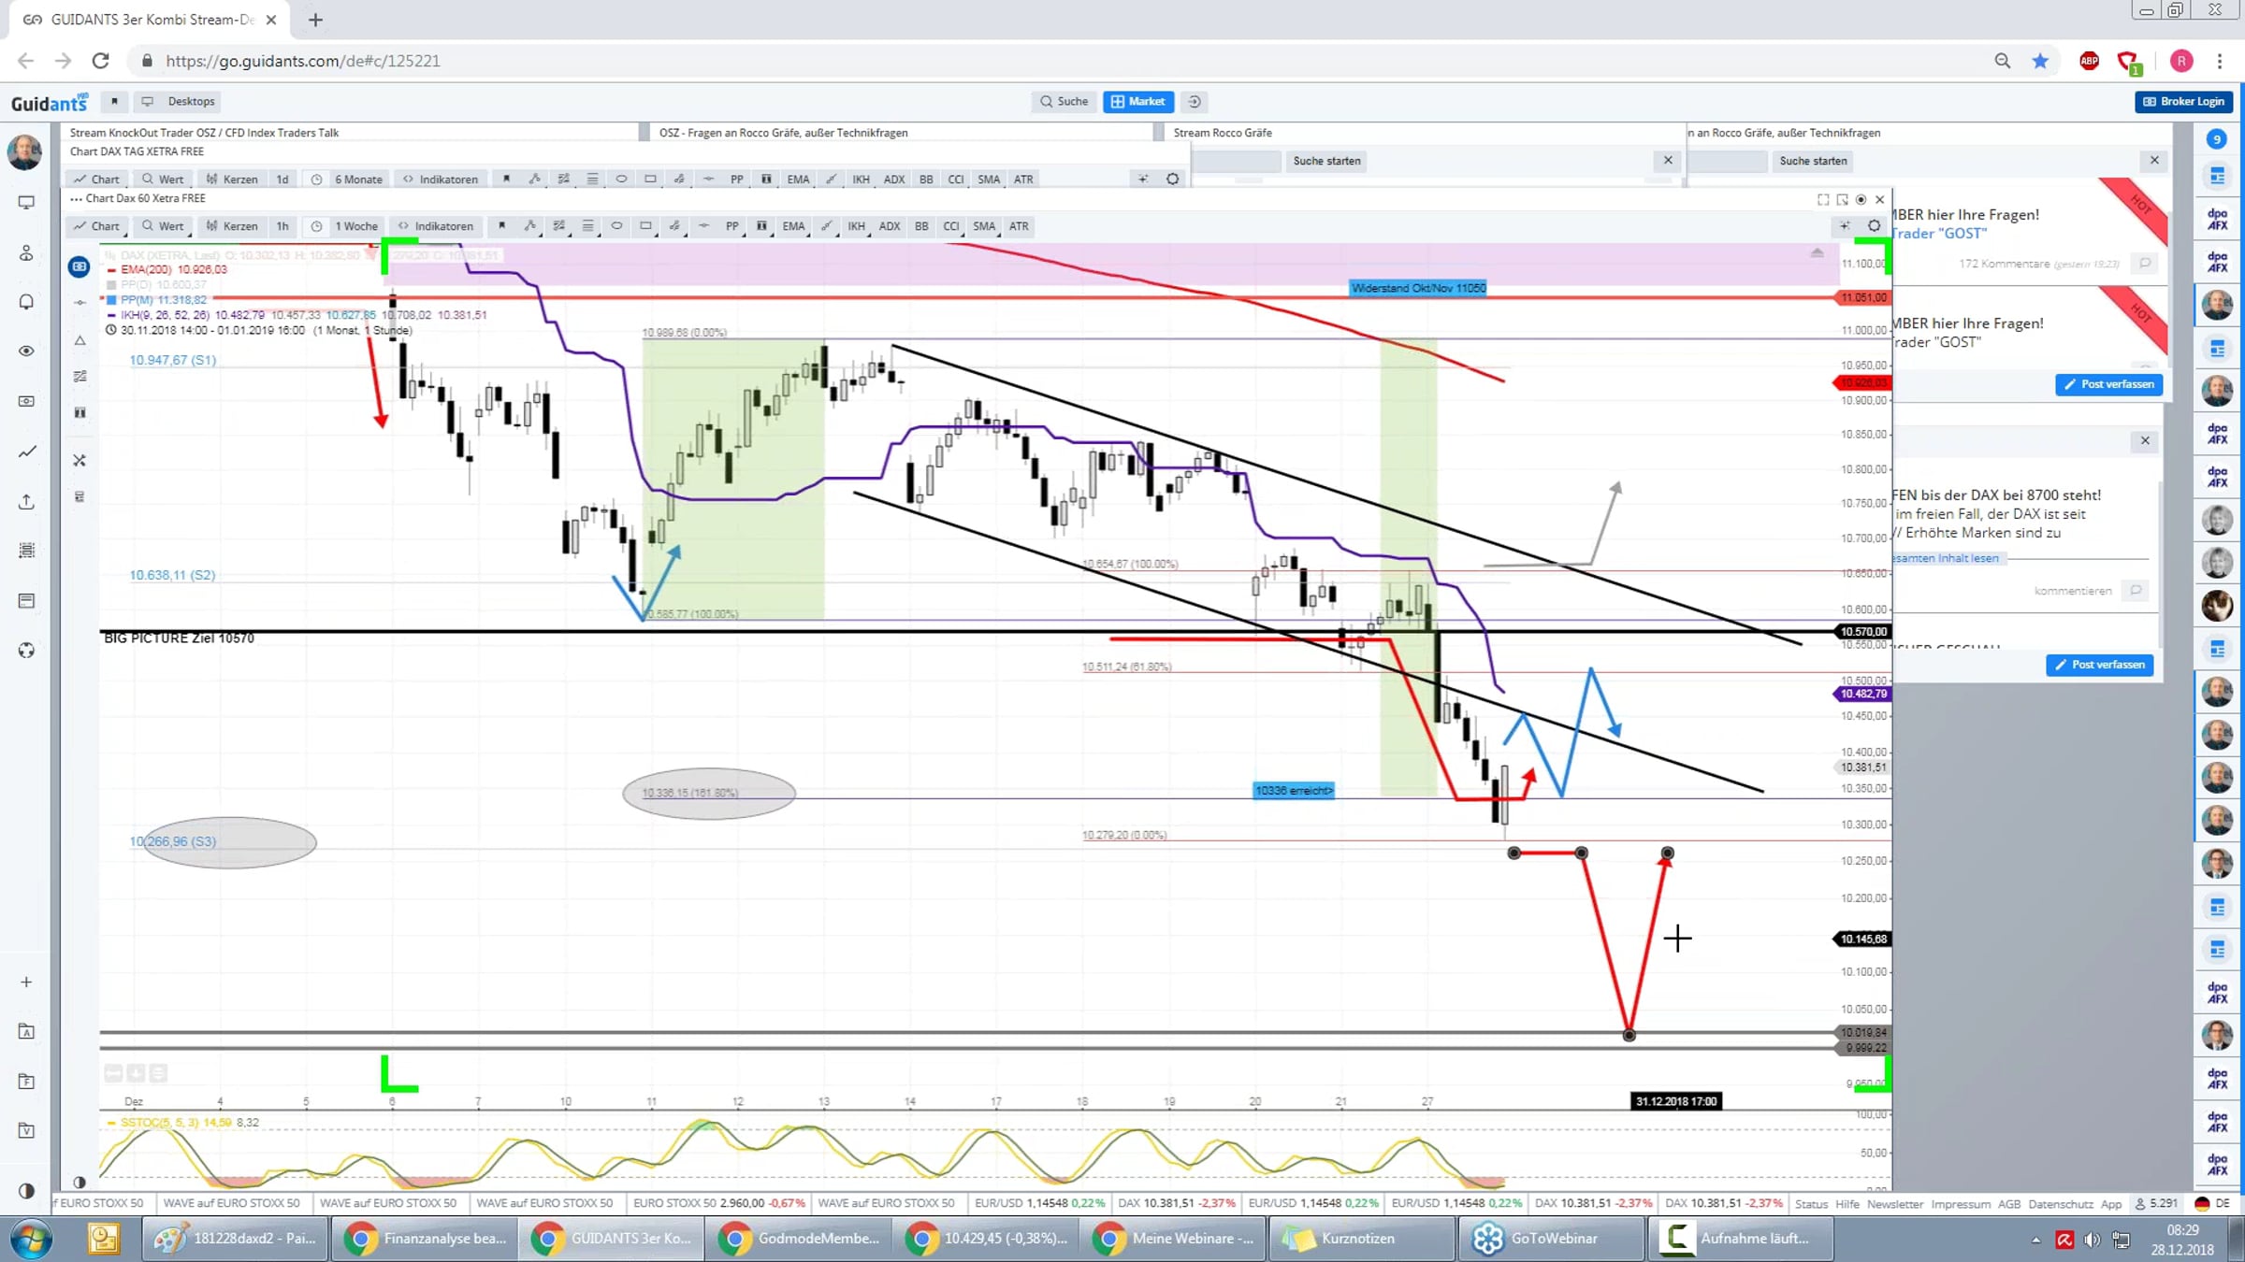Open the line chart icon in left sidebar
Viewport: 2245px width, 1262px height.
click(26, 452)
